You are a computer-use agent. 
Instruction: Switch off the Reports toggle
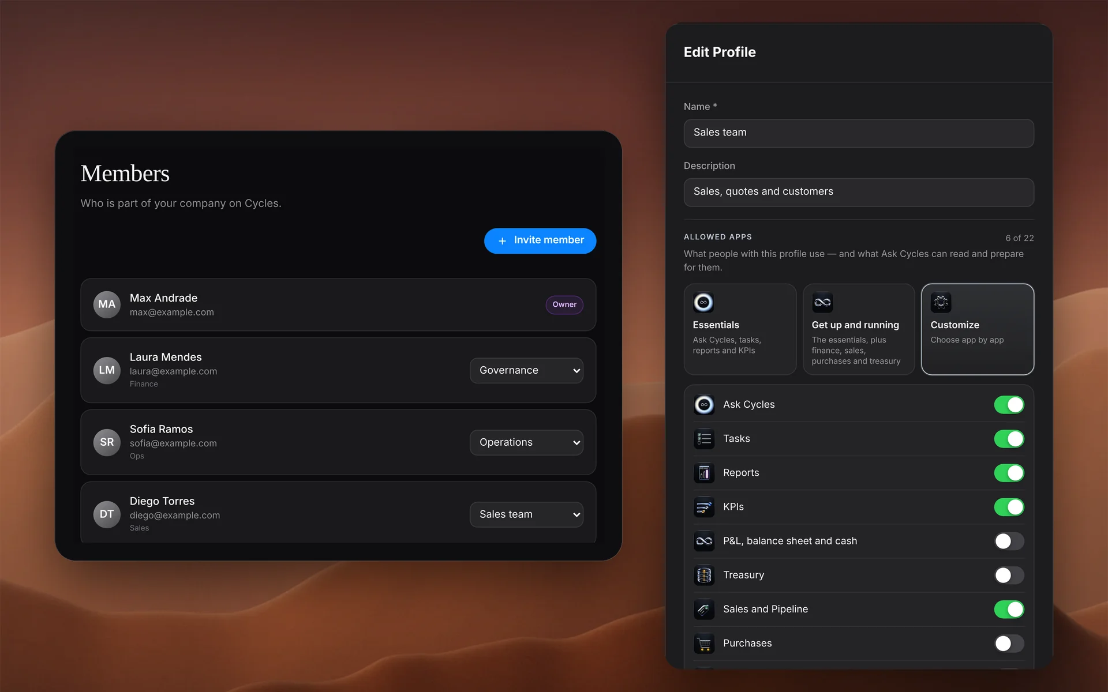pos(1009,473)
